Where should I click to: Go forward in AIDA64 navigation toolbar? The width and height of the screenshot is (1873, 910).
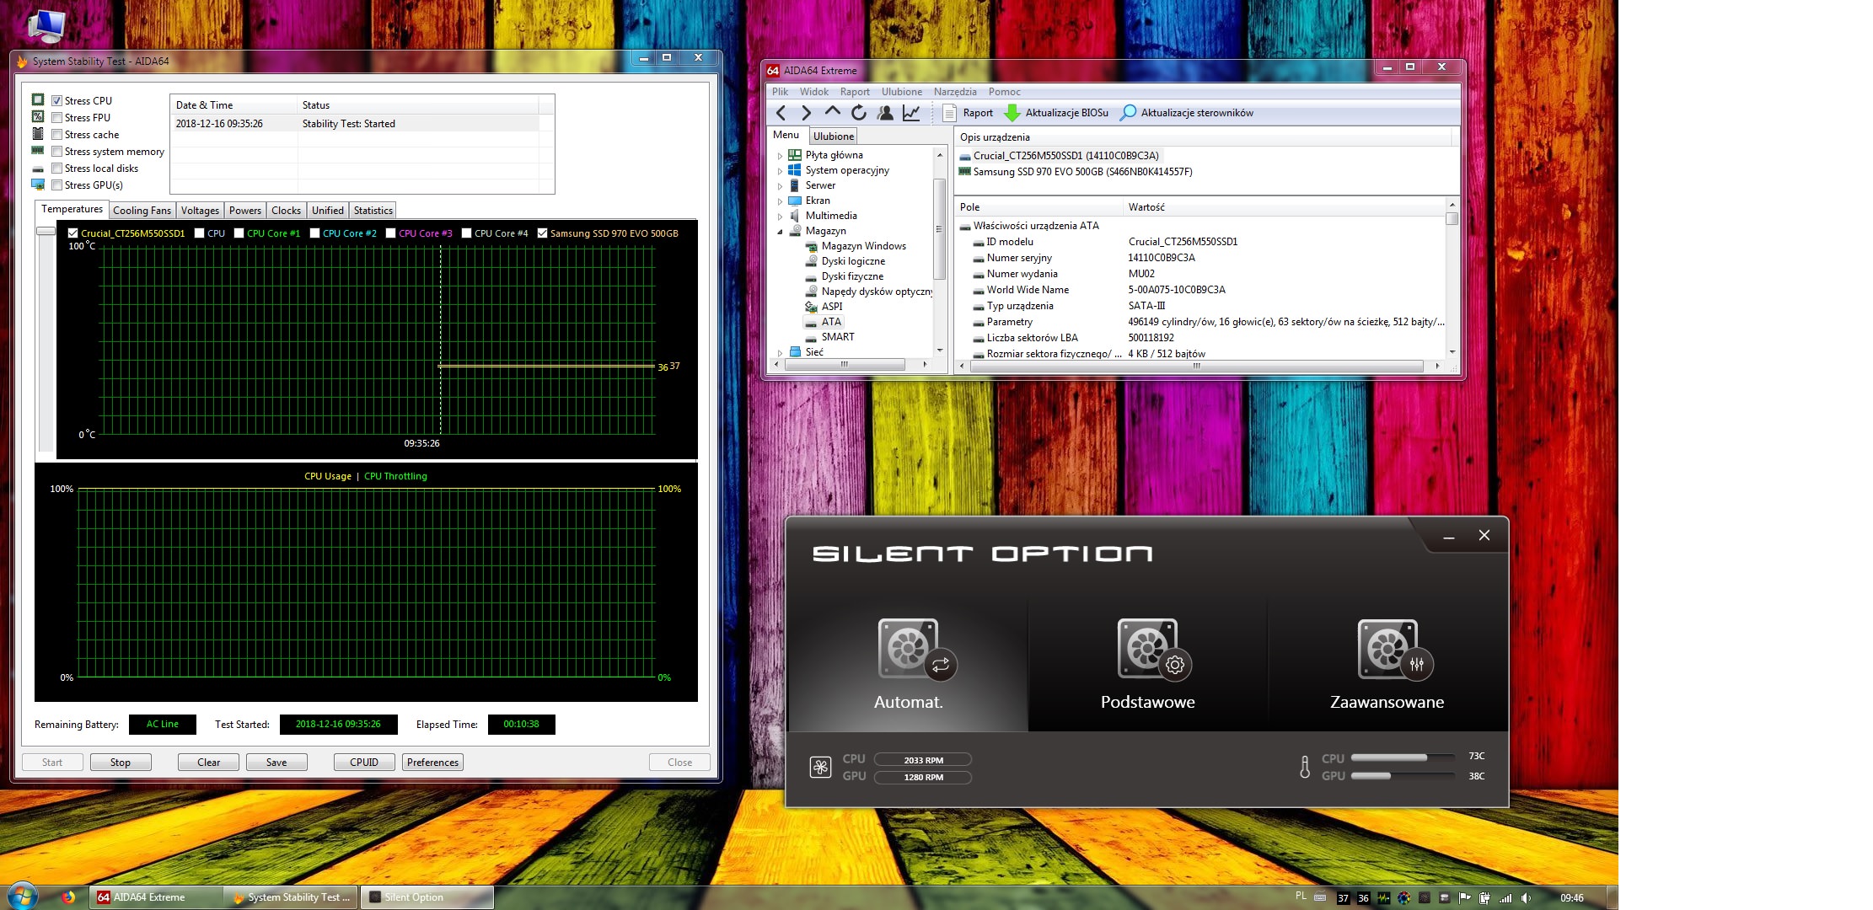(806, 113)
